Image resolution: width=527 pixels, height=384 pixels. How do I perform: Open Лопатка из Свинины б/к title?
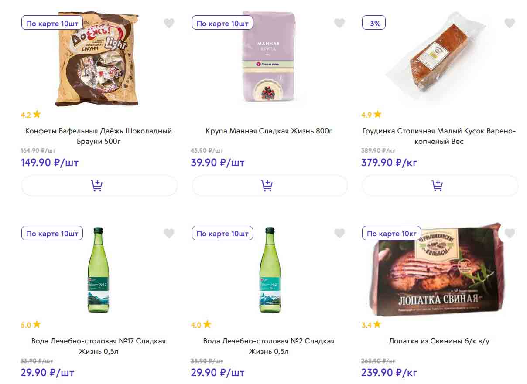(439, 341)
